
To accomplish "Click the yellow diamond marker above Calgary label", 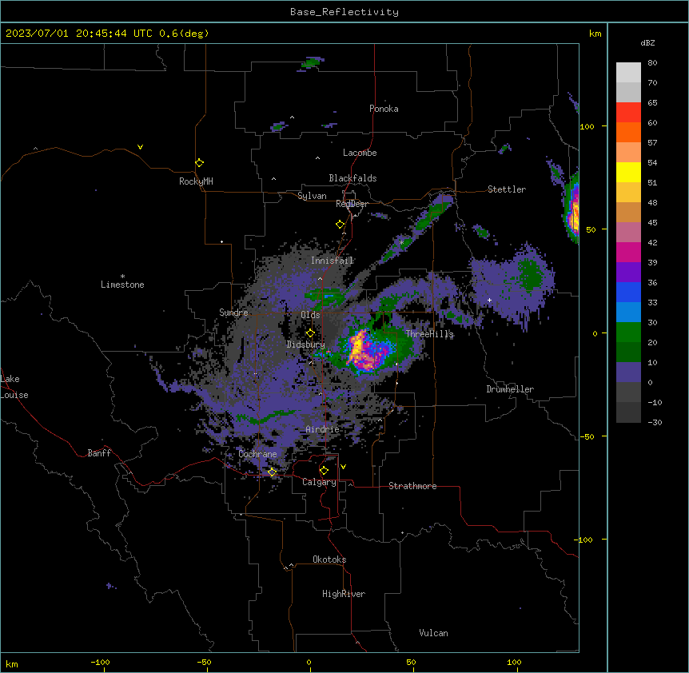I will pyautogui.click(x=324, y=471).
